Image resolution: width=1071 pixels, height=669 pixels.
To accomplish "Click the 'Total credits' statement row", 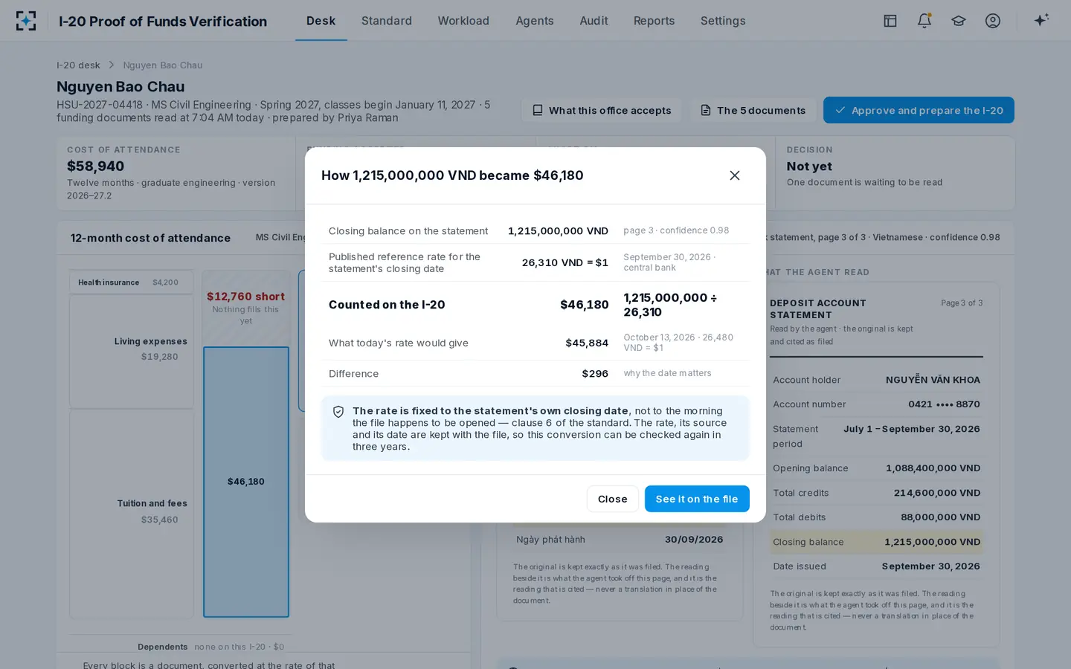I will 876,493.
